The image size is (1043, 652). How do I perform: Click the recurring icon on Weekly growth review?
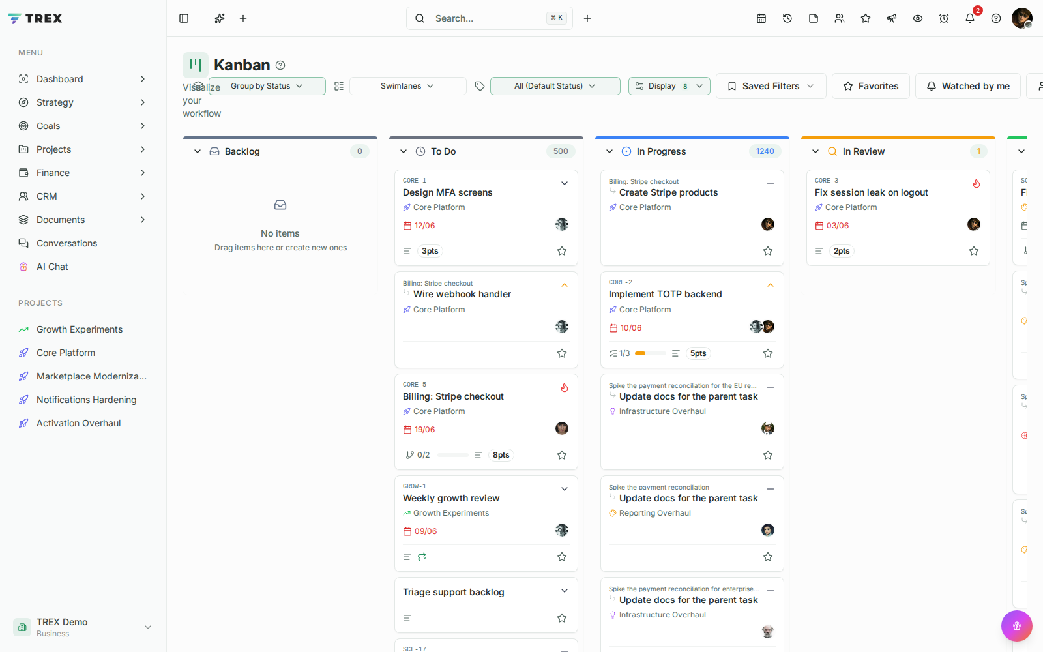[x=422, y=557]
